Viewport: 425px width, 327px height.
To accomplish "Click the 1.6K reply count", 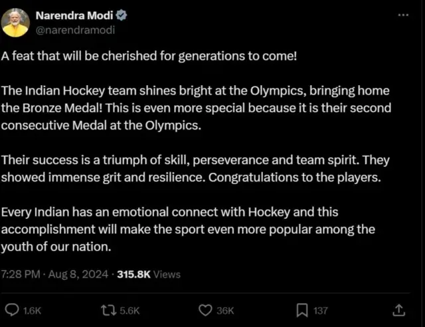I will coord(32,310).
